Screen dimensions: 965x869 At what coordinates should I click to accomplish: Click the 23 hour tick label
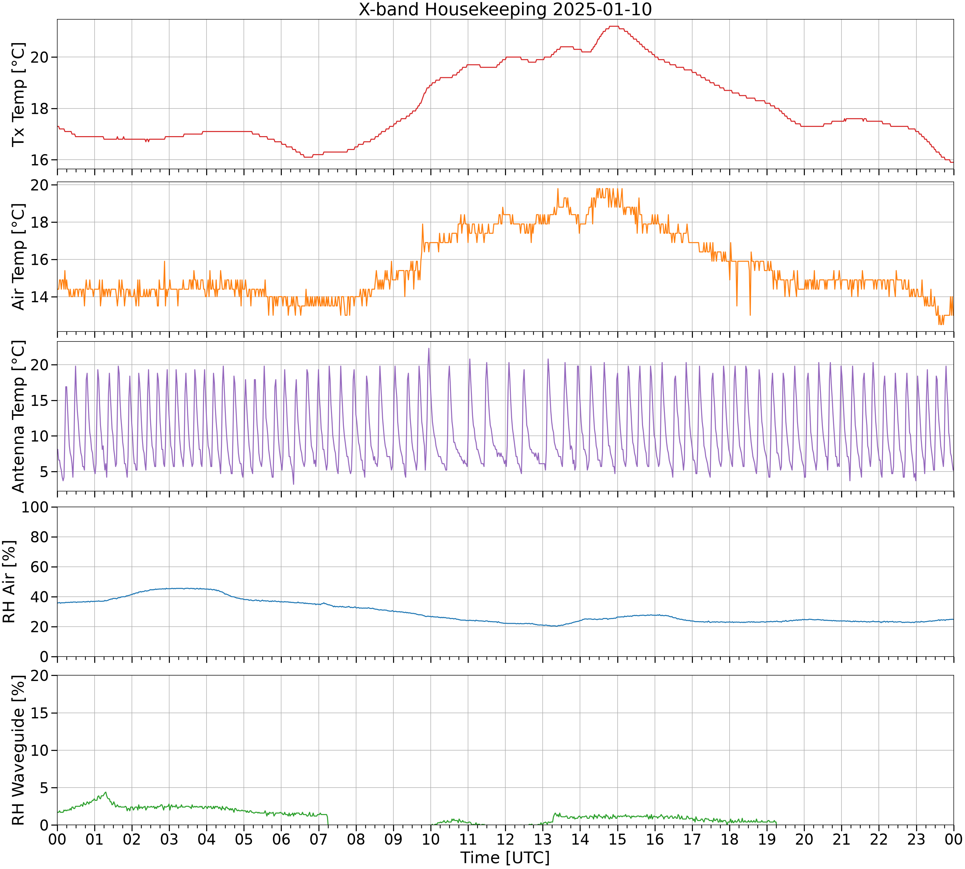coord(916,839)
